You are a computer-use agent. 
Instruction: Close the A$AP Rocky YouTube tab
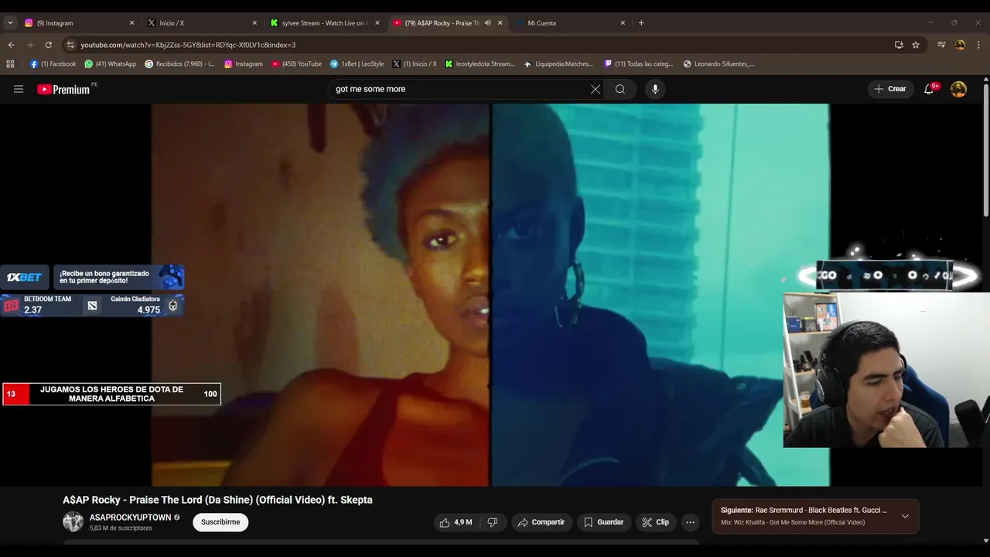coord(500,23)
